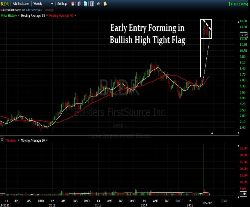Click the 2012 year label on time axis
The image size is (250, 207).
pyautogui.click(x=52, y=205)
